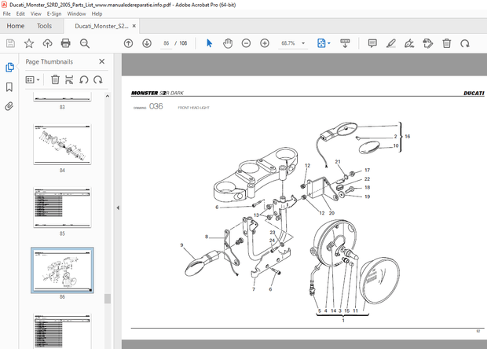Open the zoom level dropdown arrow
This screenshot has height=349, width=487.
303,43
